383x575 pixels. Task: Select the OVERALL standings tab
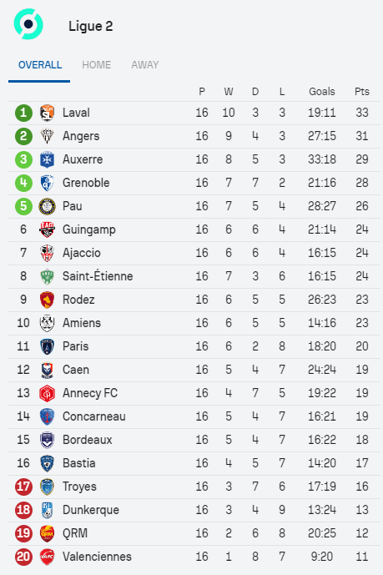pyautogui.click(x=40, y=65)
